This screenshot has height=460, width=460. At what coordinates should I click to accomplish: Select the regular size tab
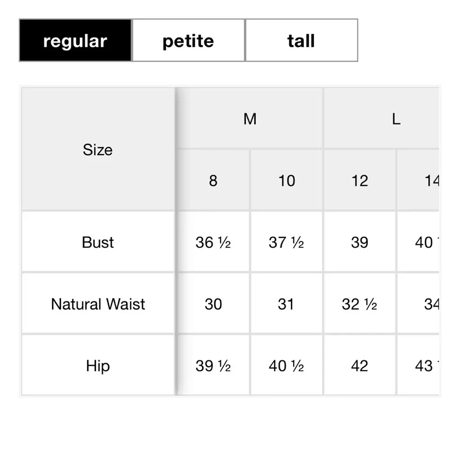click(75, 40)
